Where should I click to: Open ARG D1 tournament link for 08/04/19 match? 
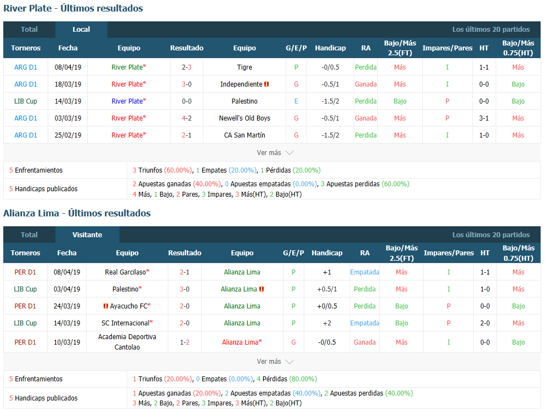tap(26, 67)
